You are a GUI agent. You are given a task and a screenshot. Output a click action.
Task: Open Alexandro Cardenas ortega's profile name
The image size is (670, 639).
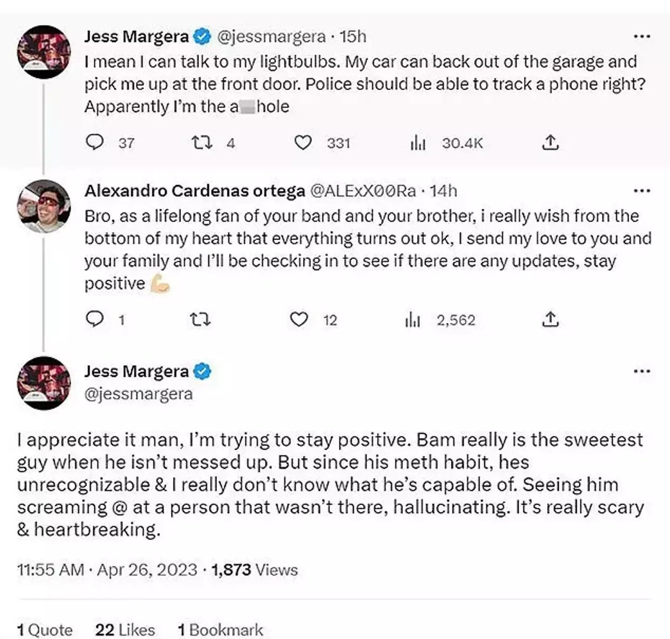[194, 191]
